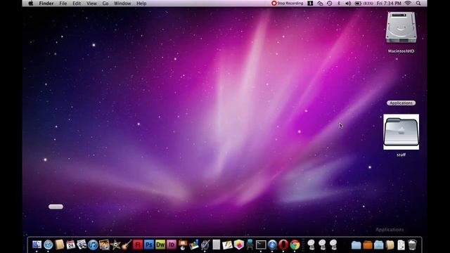450x253 pixels.
Task: Open the document stack beside Trash
Action: [x=401, y=245]
